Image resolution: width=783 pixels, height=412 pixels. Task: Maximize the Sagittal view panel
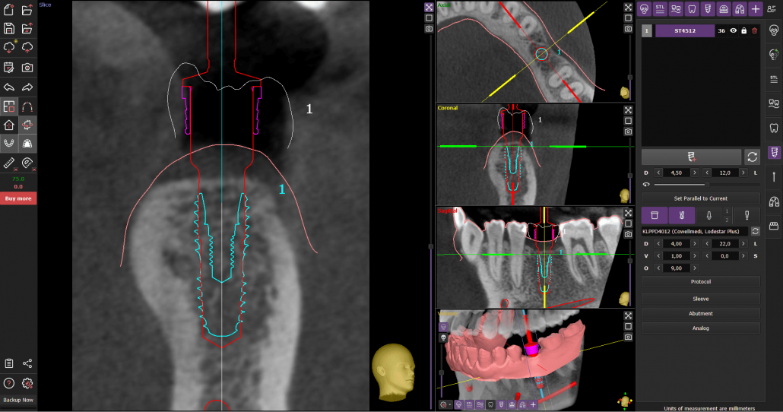(628, 214)
